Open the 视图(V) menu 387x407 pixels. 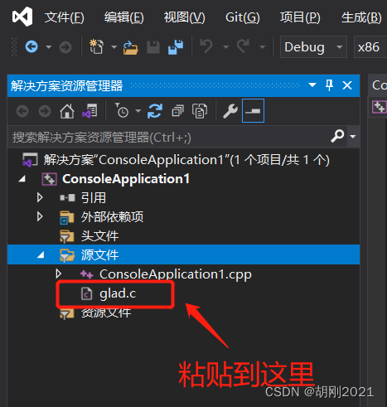coord(184,17)
